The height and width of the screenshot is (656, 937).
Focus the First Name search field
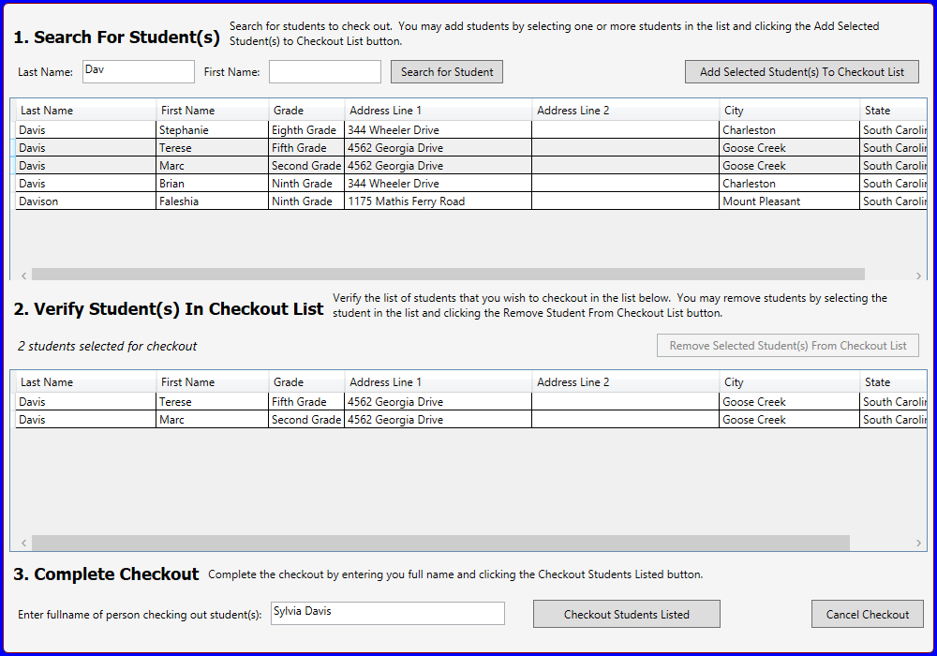coord(324,72)
